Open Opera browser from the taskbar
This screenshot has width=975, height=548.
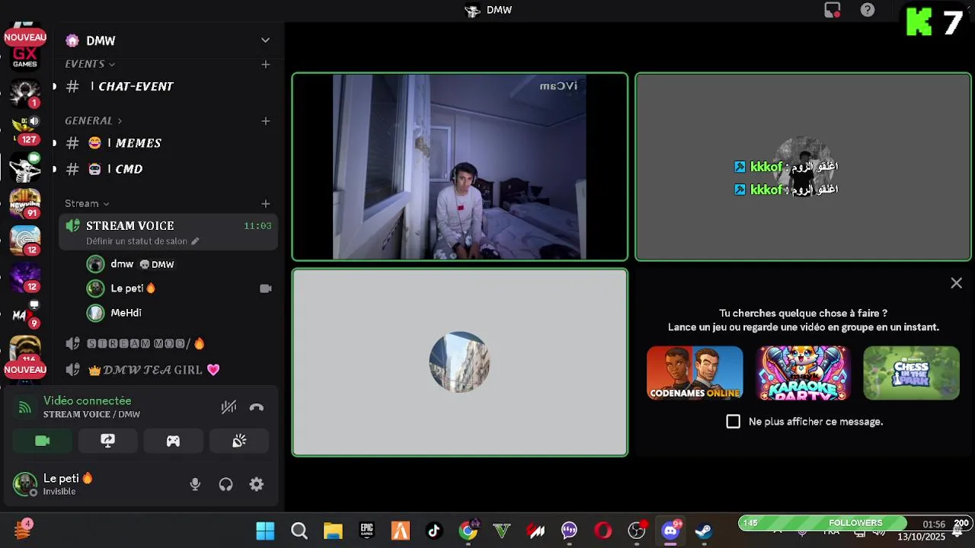pyautogui.click(x=603, y=530)
